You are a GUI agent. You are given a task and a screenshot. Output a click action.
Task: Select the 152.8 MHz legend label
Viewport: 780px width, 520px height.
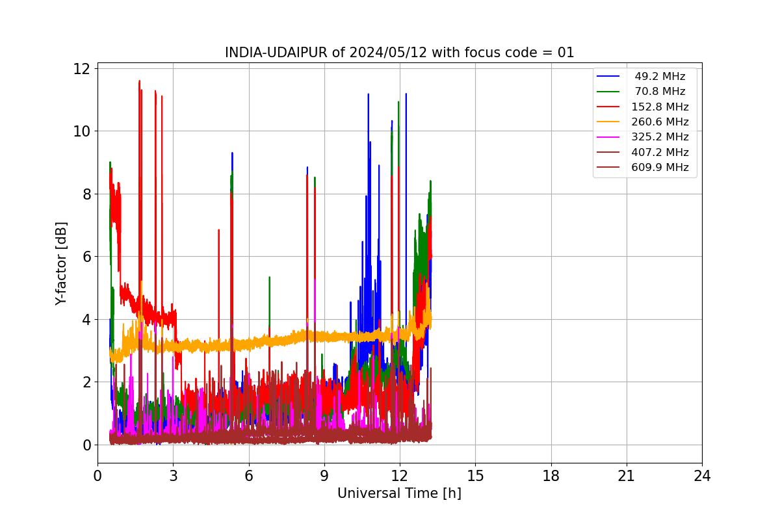point(660,107)
